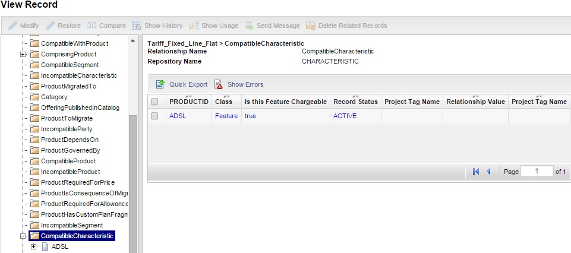Tick the ADSL row checkbox

tap(154, 116)
